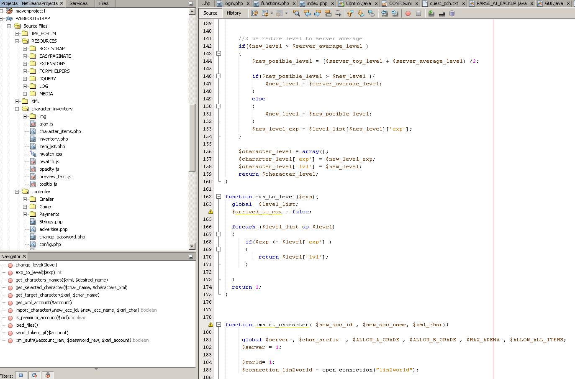The image size is (575, 379).
Task: Open the dropdown arrow next to the Back navigation icon
Action: tap(272, 13)
